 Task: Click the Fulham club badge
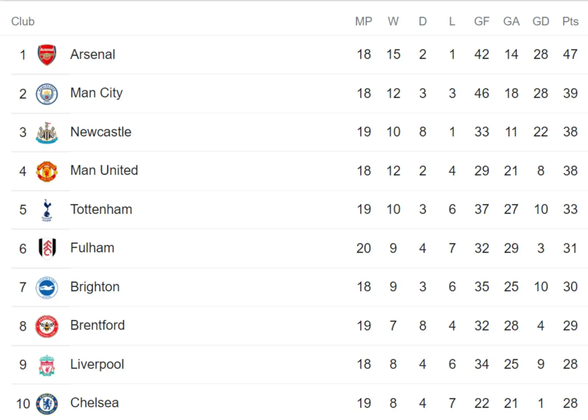(47, 248)
